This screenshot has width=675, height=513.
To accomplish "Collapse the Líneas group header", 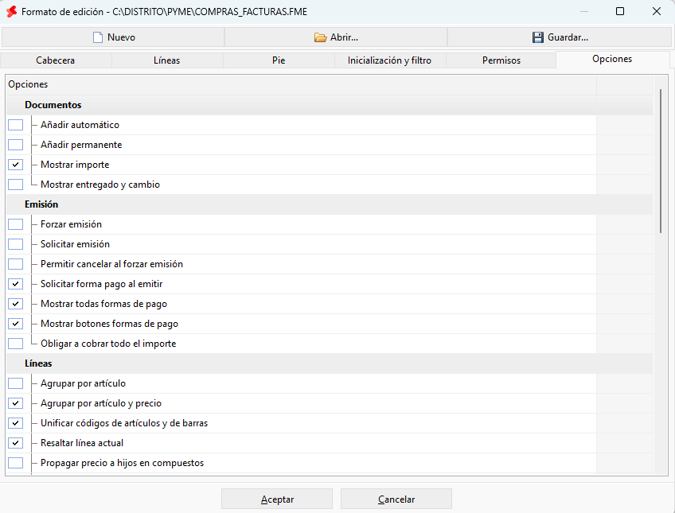I will tap(38, 363).
